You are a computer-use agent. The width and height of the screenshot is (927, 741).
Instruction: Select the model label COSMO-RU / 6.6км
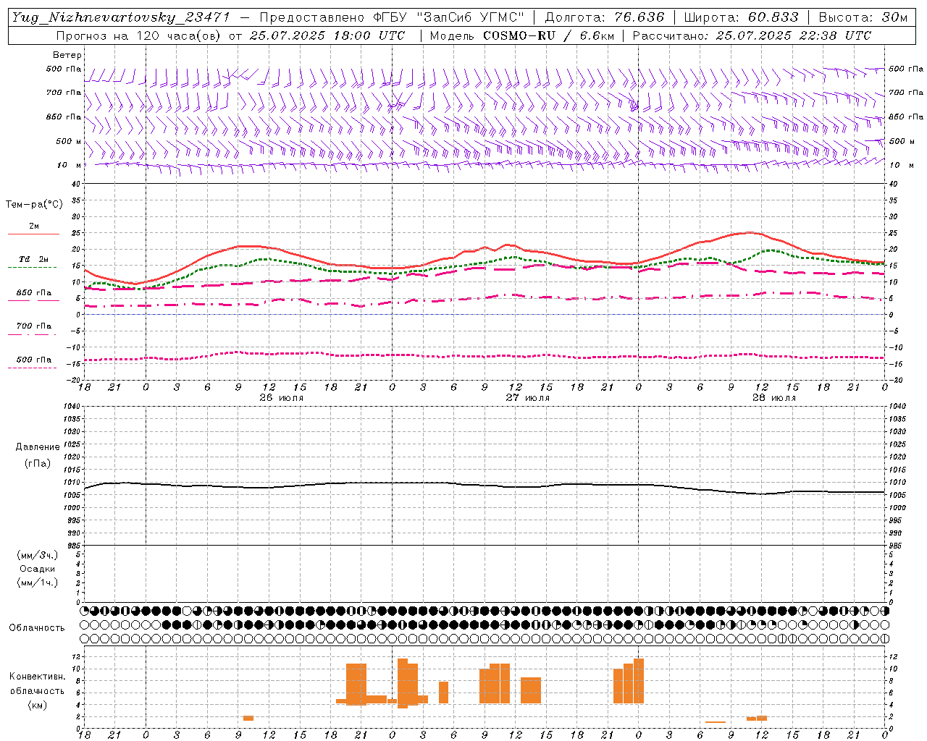tap(548, 35)
